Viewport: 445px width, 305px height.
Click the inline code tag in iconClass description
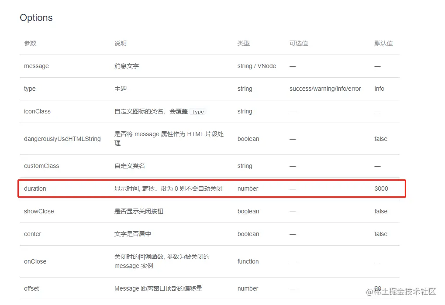click(x=198, y=112)
